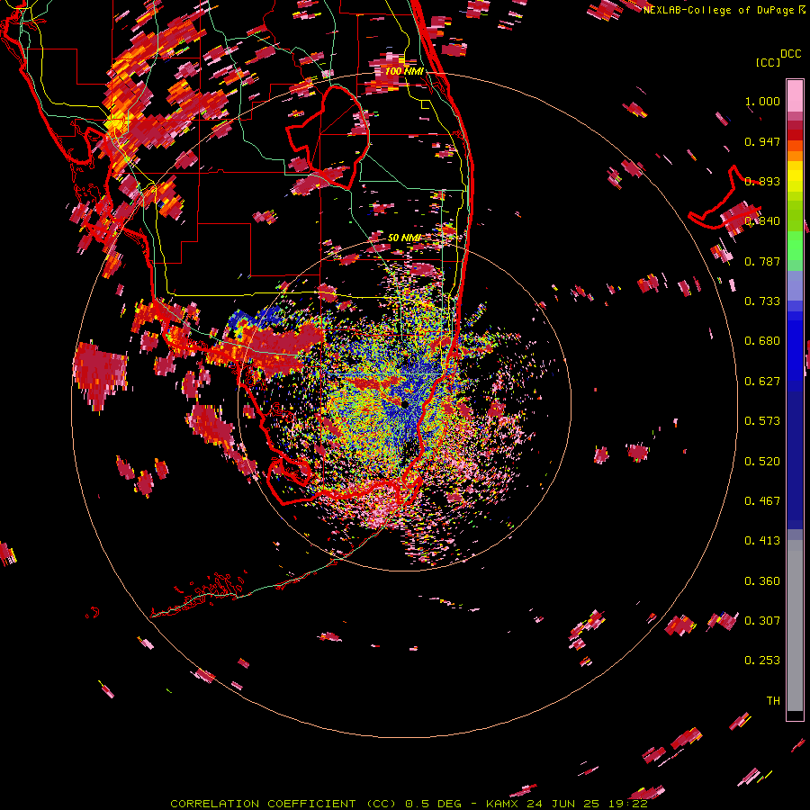Select the 0.787 scale value
Screen dimensions: 810x810
tap(762, 261)
